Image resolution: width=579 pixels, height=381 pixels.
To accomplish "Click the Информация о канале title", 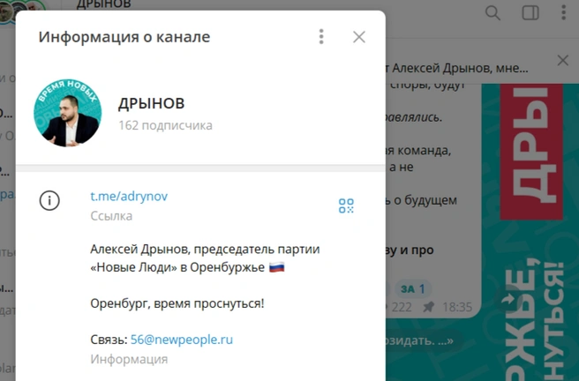I will tap(124, 37).
